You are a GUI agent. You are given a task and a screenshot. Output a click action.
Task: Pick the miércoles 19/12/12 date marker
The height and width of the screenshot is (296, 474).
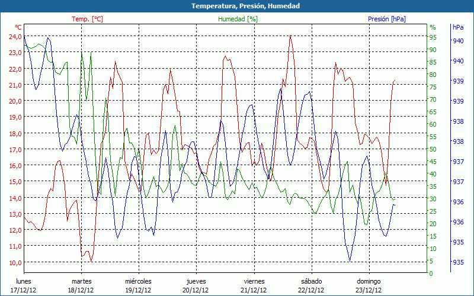pyautogui.click(x=138, y=285)
